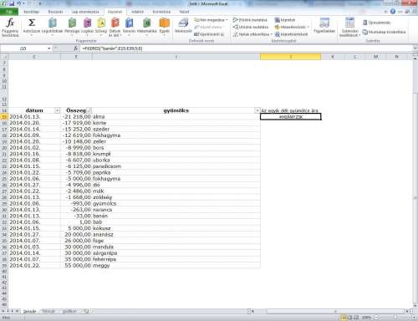Screen dimensions: 418x321
Task: Open the Figyelőablak watch window
Action: coord(324,26)
